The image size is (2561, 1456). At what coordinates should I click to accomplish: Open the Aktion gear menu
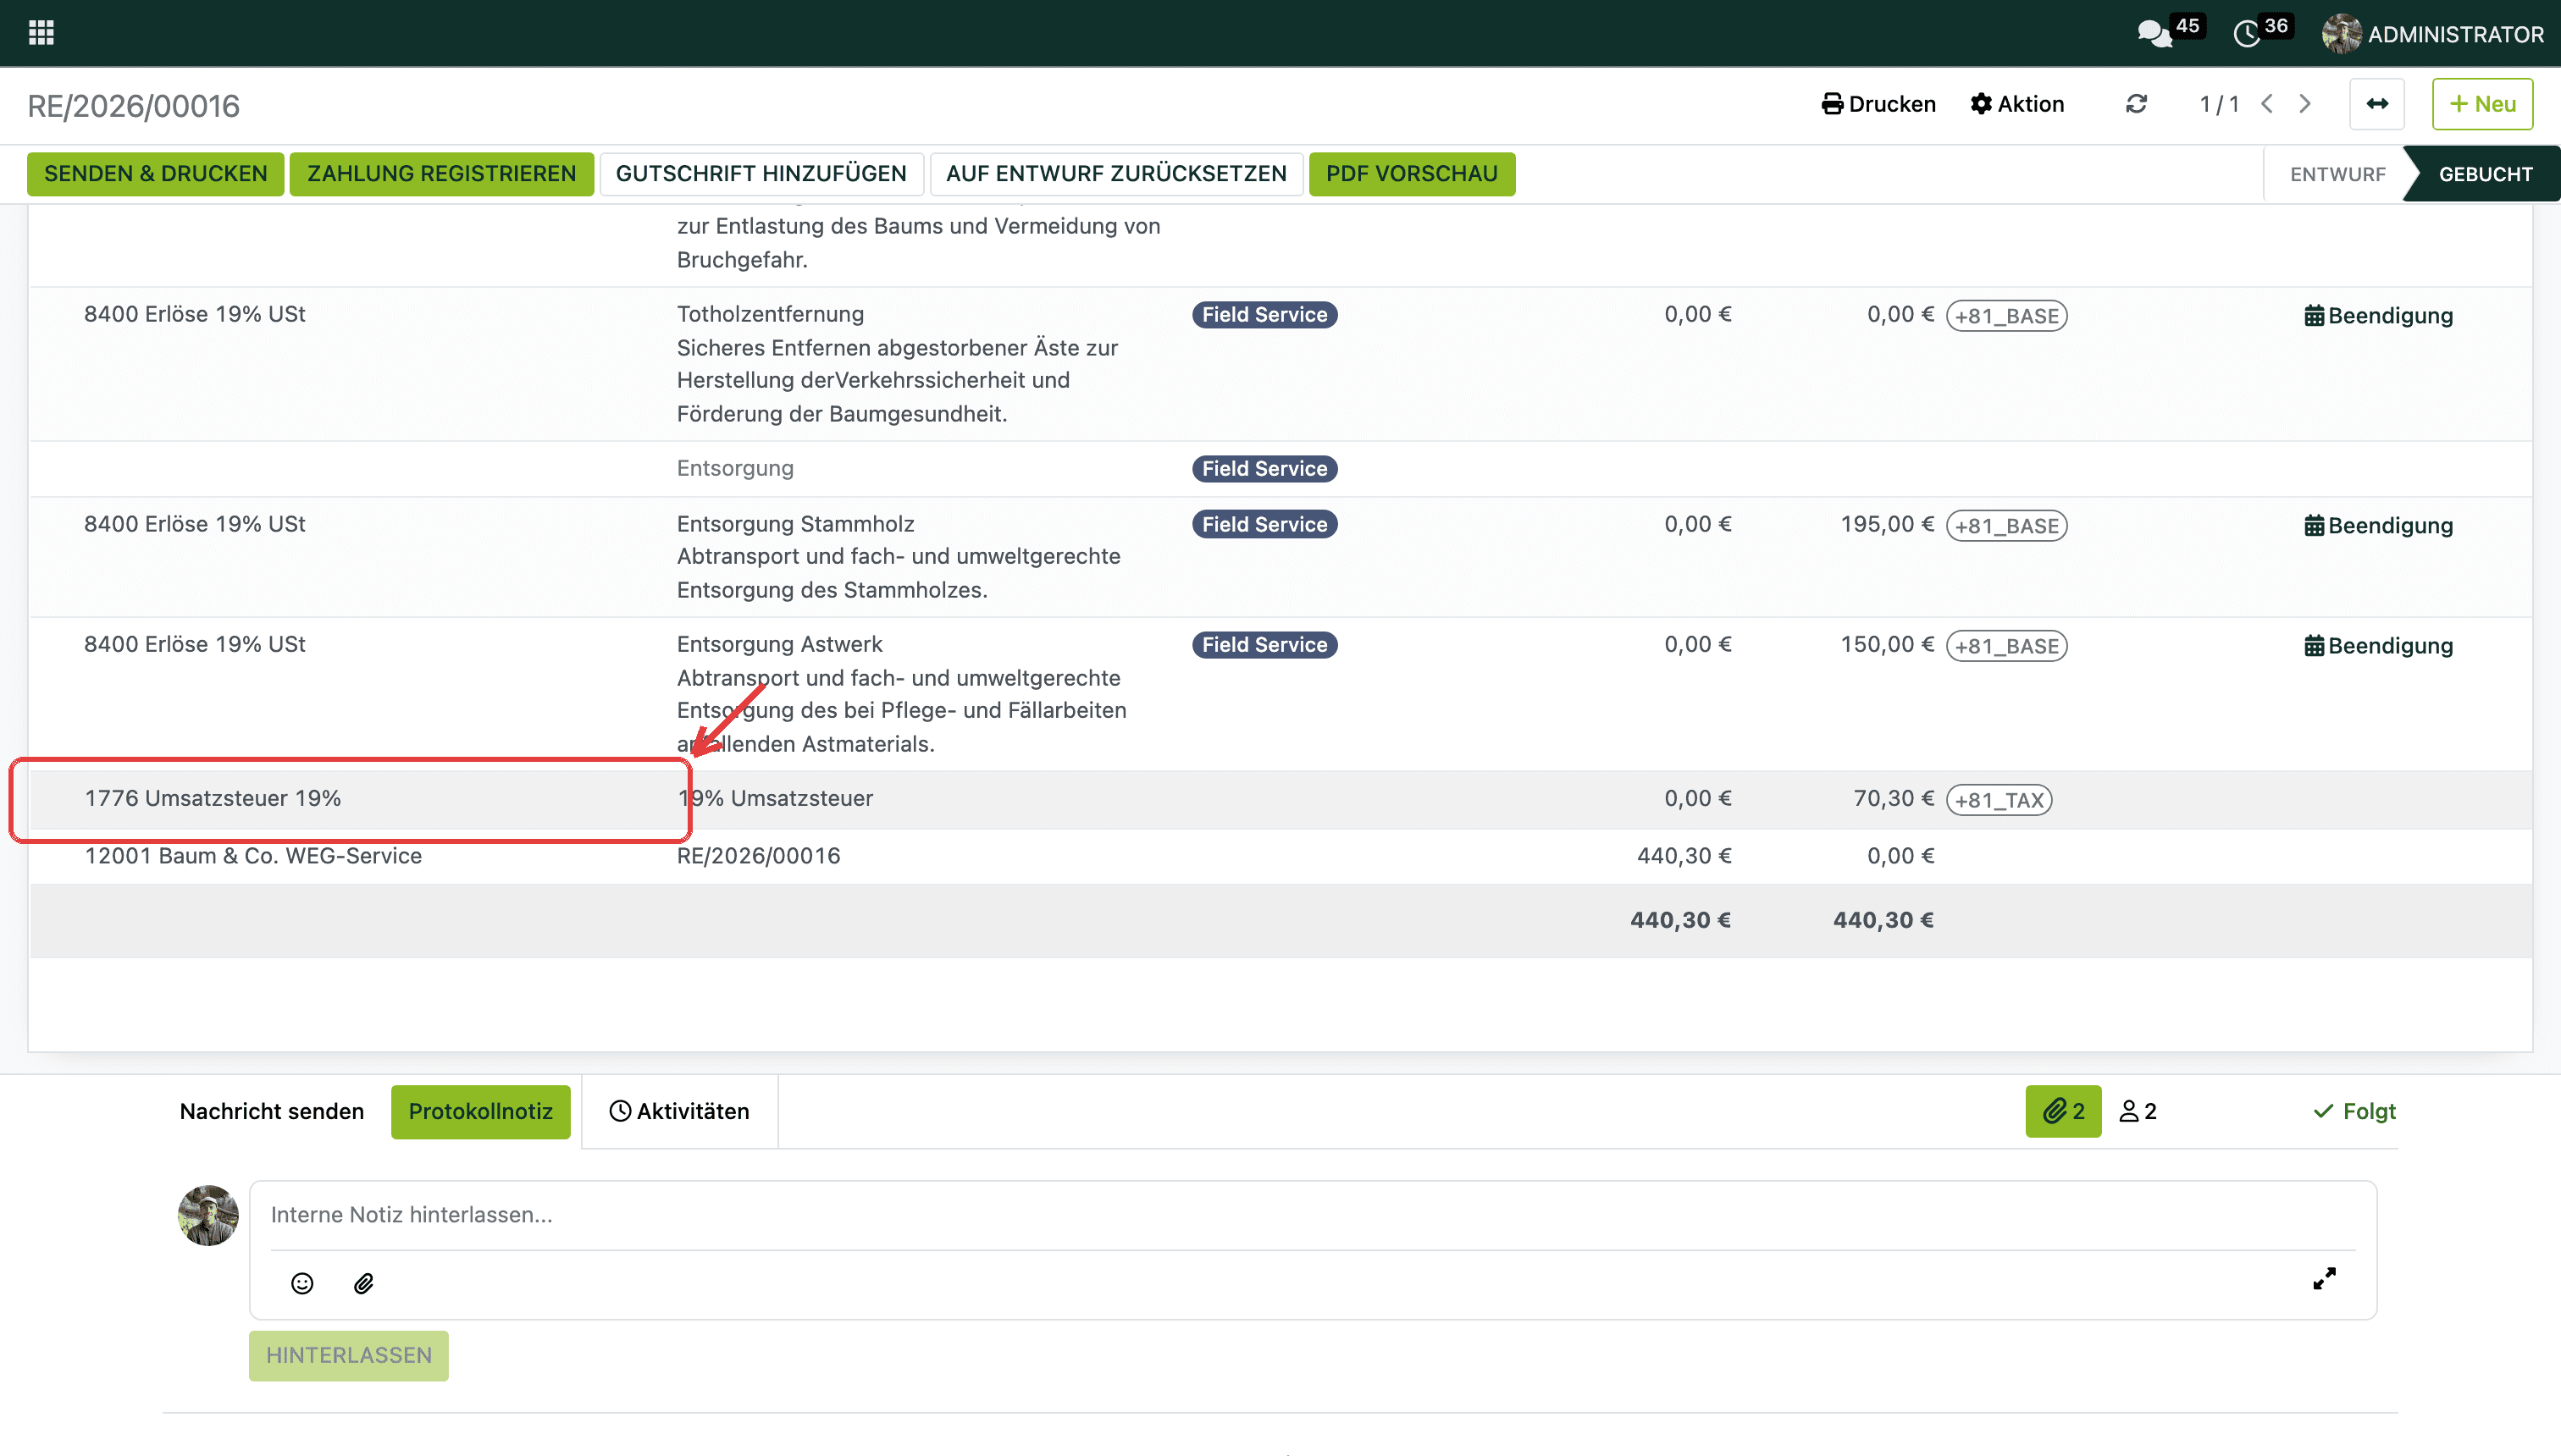pyautogui.click(x=2016, y=104)
